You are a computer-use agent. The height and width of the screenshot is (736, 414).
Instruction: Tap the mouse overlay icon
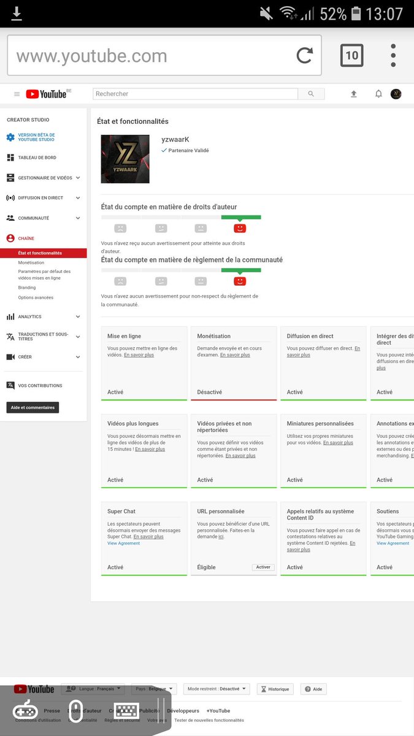click(x=75, y=711)
